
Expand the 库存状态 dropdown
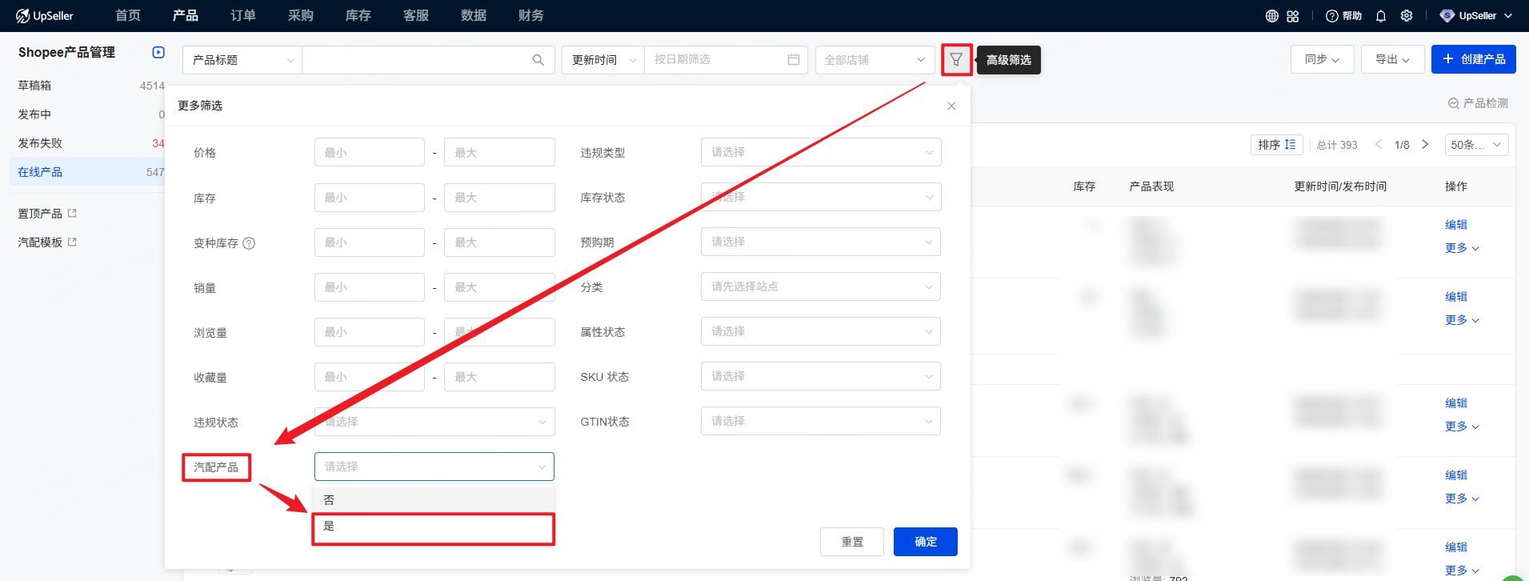[820, 197]
